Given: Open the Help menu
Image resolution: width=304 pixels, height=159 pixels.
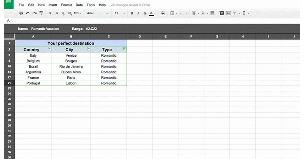Looking at the screenshot, I should (x=102, y=5).
